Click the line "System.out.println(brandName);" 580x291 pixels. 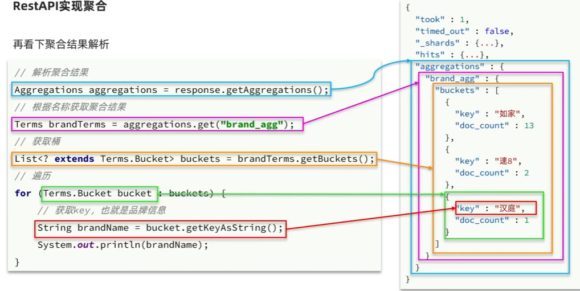(x=123, y=245)
